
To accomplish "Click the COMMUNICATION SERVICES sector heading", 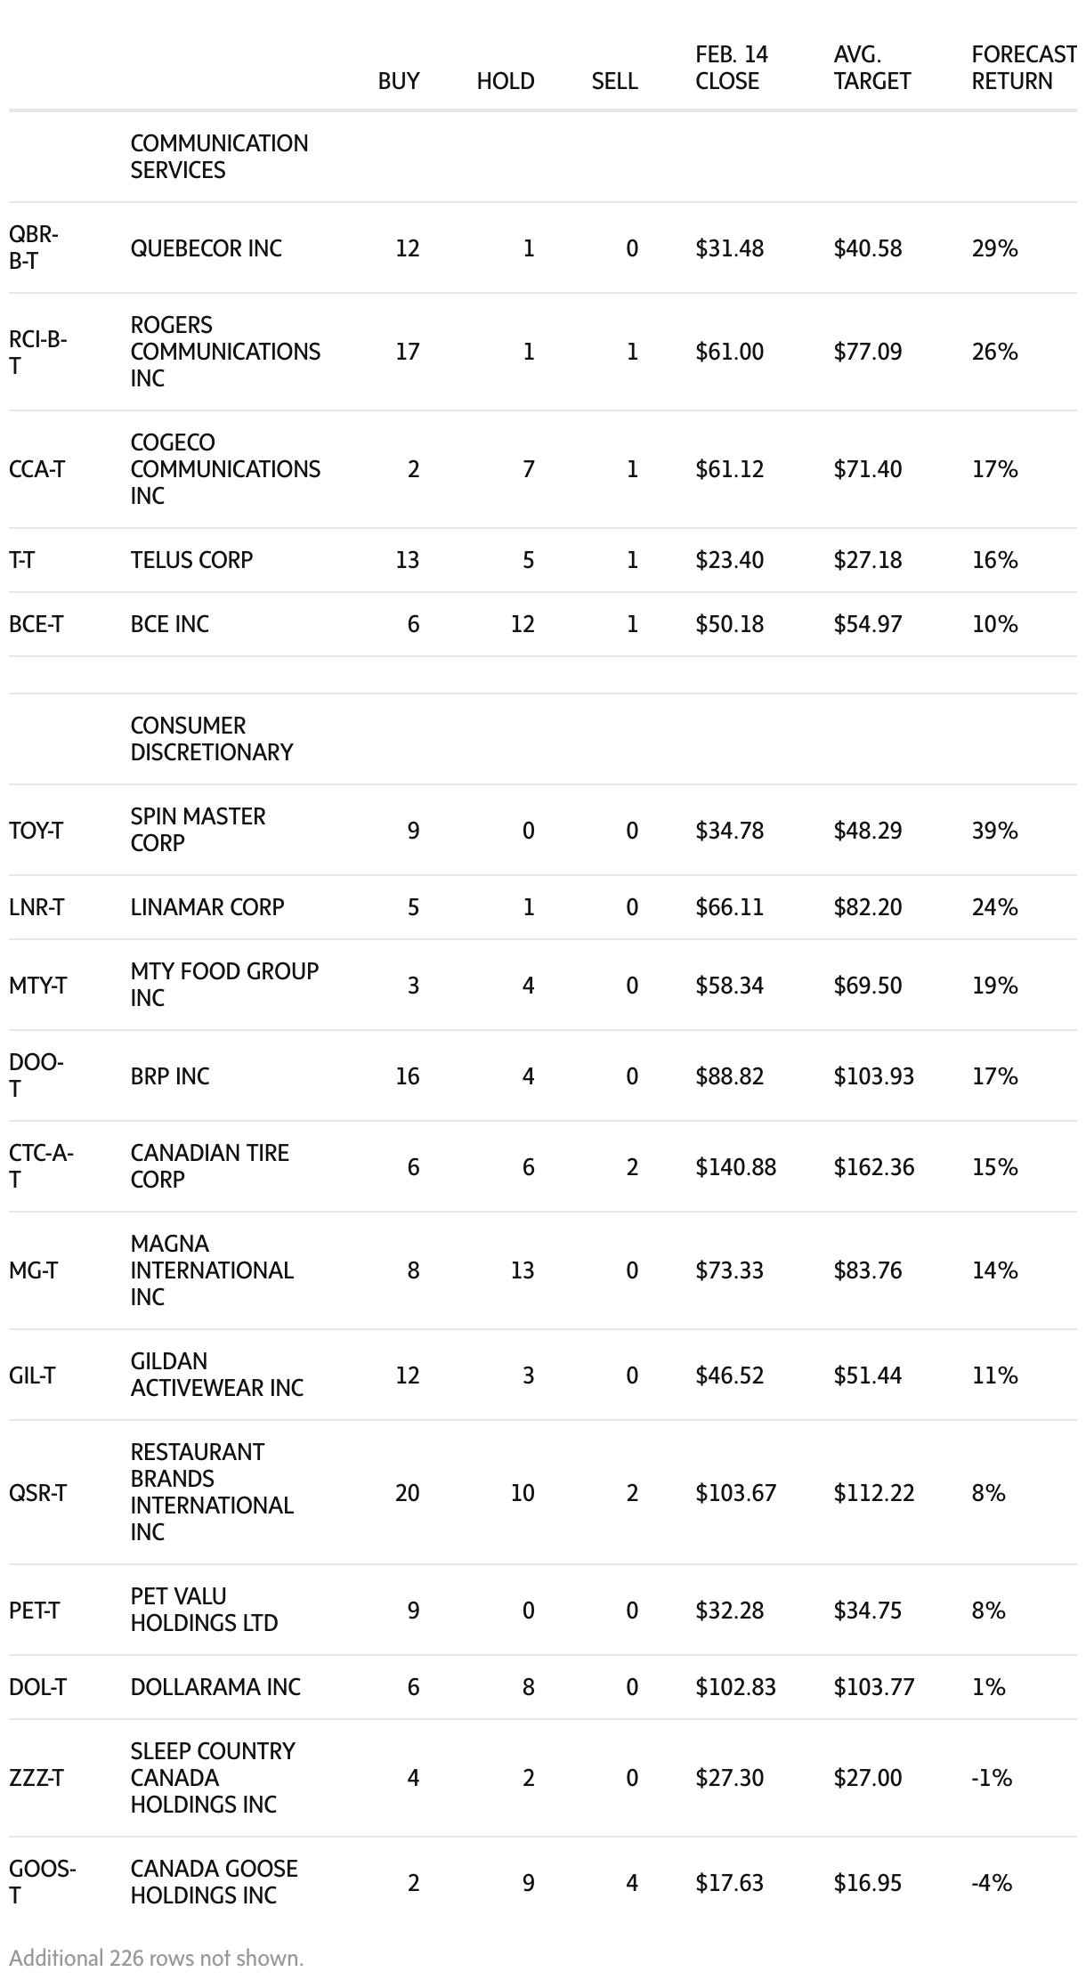I will click(219, 157).
